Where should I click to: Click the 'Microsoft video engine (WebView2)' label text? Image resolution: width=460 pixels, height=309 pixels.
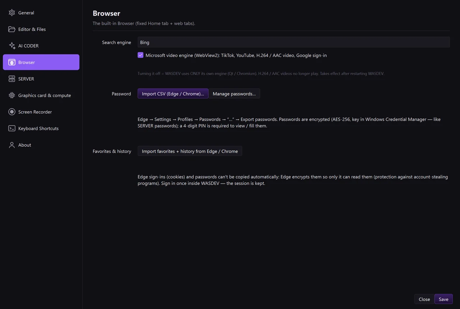[x=236, y=55]
